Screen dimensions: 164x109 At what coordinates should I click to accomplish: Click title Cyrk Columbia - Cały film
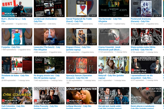point(13,107)
